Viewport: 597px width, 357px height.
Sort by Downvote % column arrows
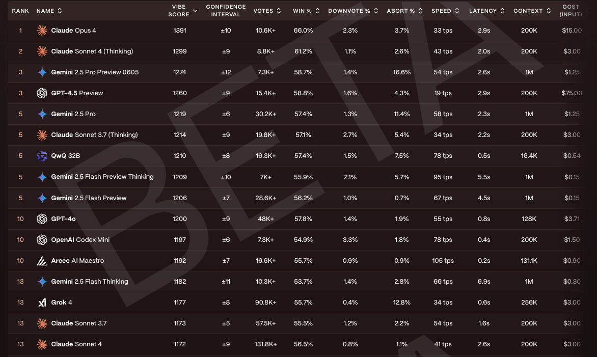[376, 11]
